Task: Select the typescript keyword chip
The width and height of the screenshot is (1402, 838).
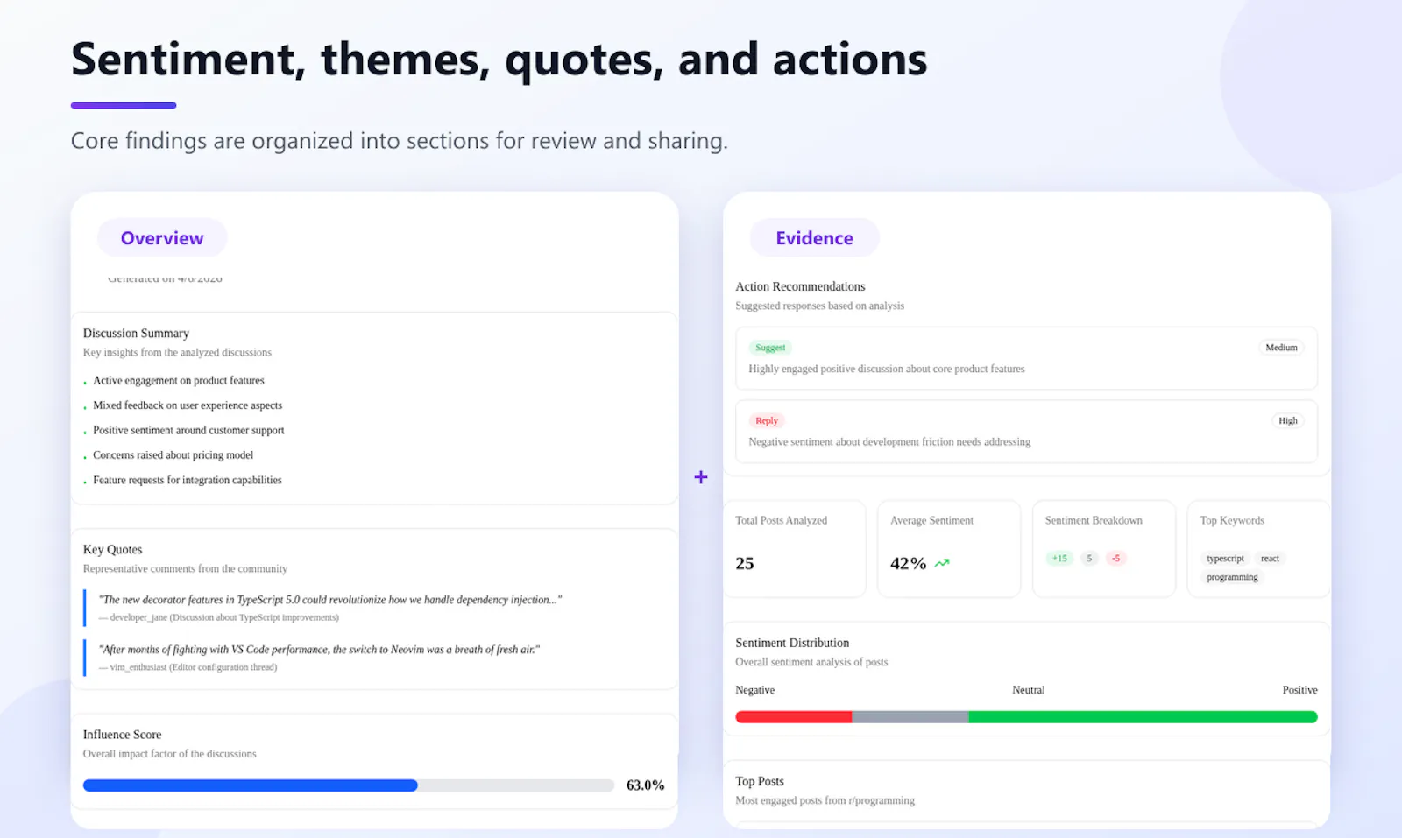Action: pos(1225,559)
